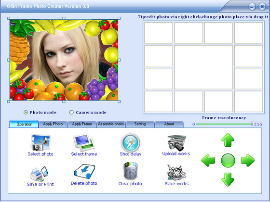This screenshot has width=270, height=202.
Task: Click the Select frame label
Action: coord(84,154)
